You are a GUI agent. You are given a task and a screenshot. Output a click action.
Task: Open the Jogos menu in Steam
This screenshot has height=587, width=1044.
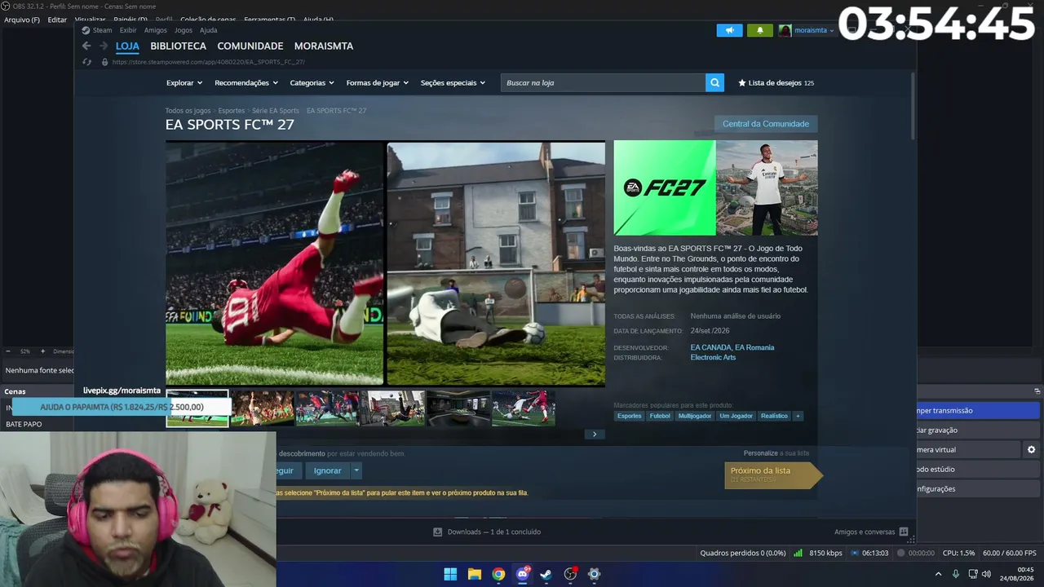click(x=184, y=30)
